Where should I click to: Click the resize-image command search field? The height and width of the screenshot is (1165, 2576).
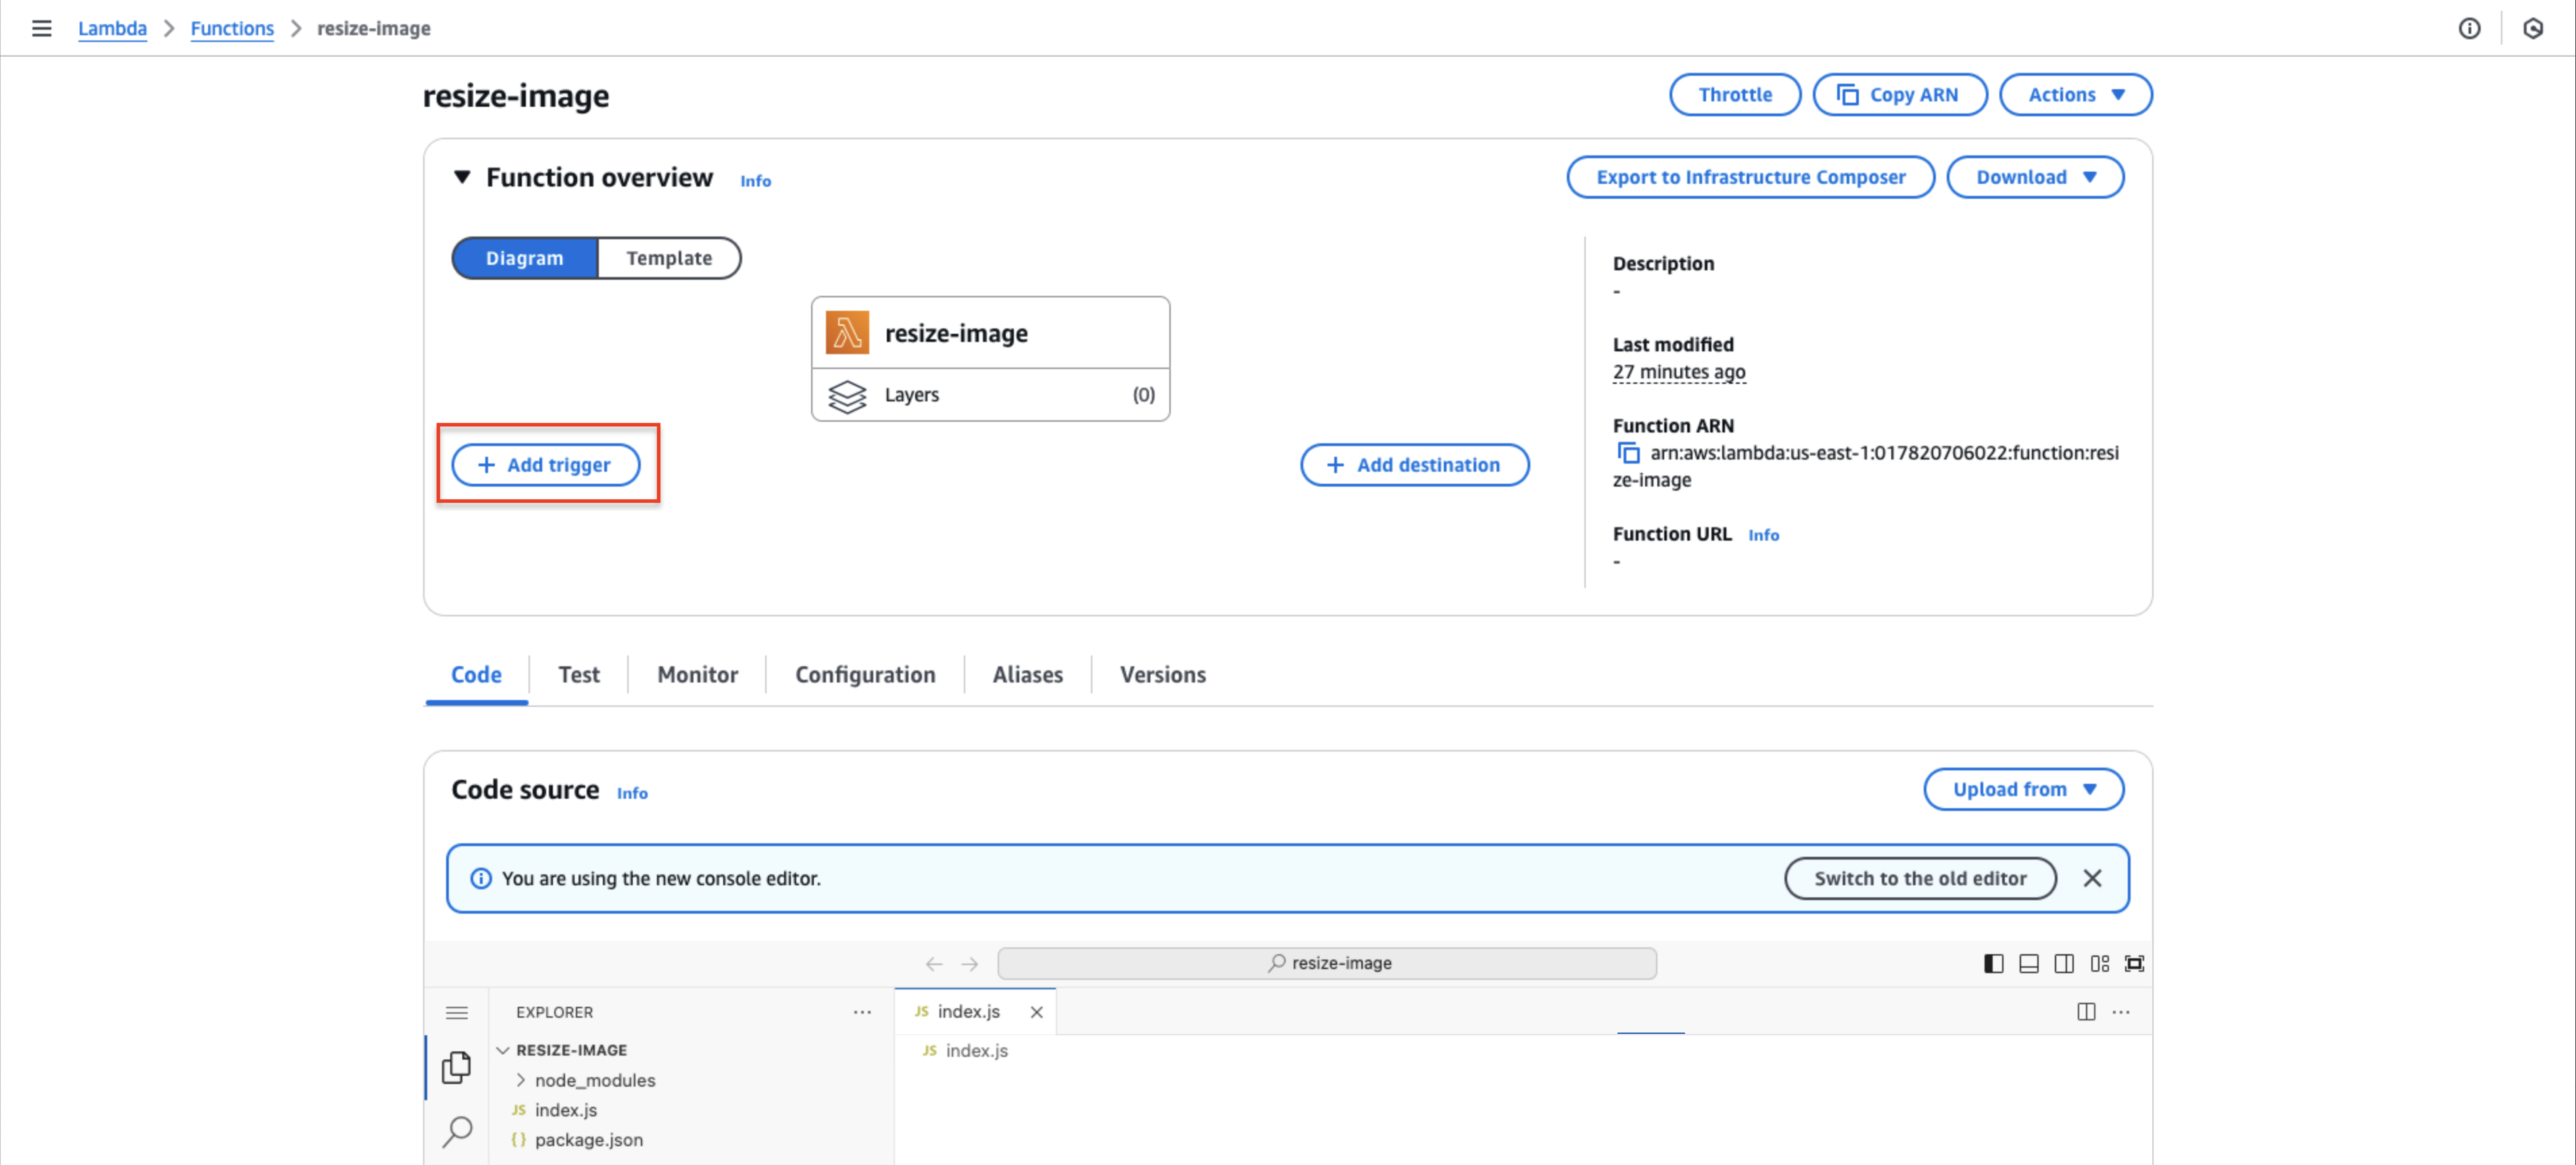(x=1327, y=963)
